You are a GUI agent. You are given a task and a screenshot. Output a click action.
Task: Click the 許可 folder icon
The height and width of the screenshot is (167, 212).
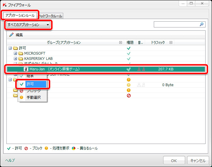[x=15, y=48]
